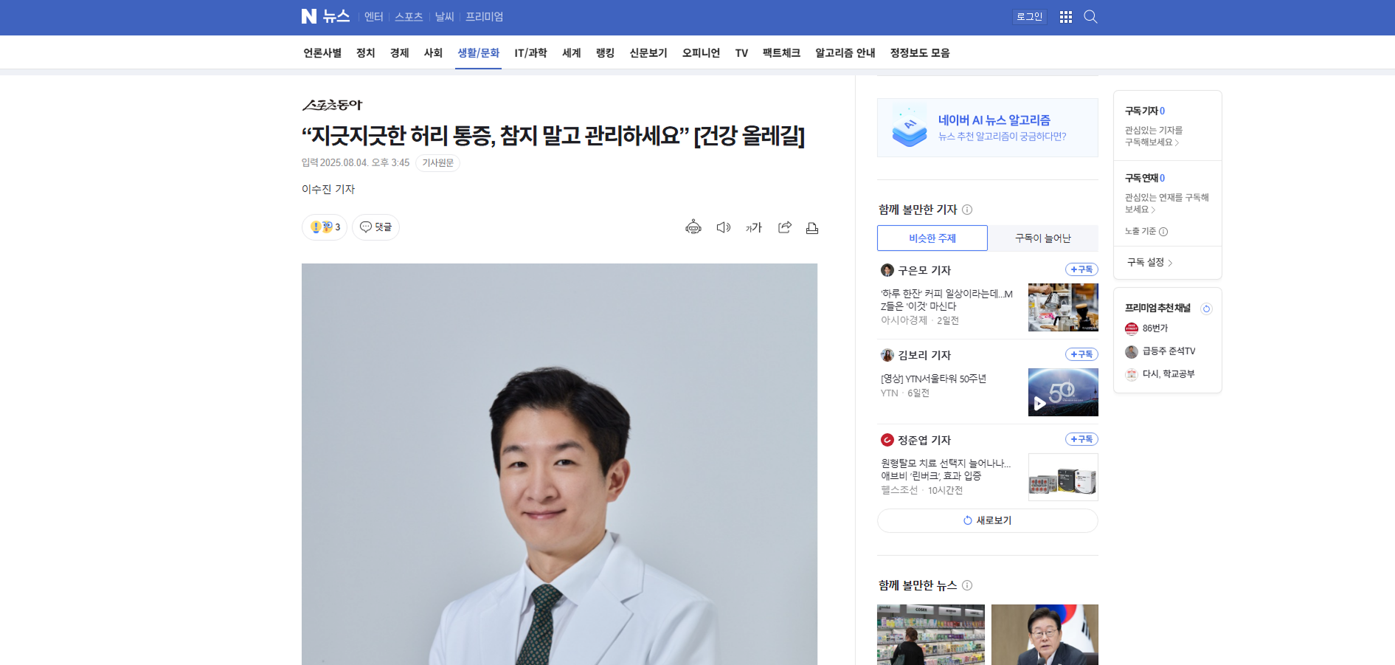The image size is (1395, 665).
Task: Toggle +구독 for reporter 김보리
Action: tap(1081, 354)
